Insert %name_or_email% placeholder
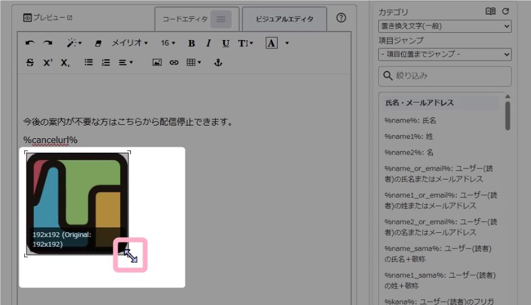Viewport: 531px width, 305px height. pyautogui.click(x=439, y=173)
